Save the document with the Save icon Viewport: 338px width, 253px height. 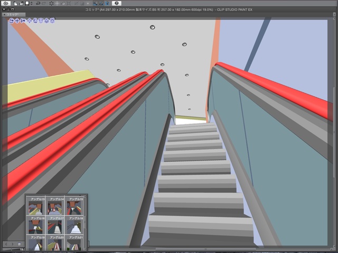27,4
